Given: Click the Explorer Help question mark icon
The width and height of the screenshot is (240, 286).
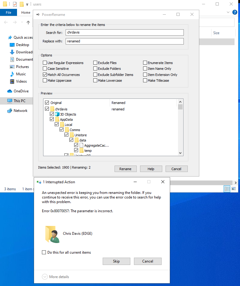Looking at the screenshot, I should click(x=235, y=12).
